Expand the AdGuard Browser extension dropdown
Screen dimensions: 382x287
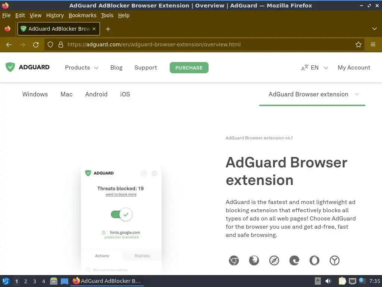pos(312,95)
